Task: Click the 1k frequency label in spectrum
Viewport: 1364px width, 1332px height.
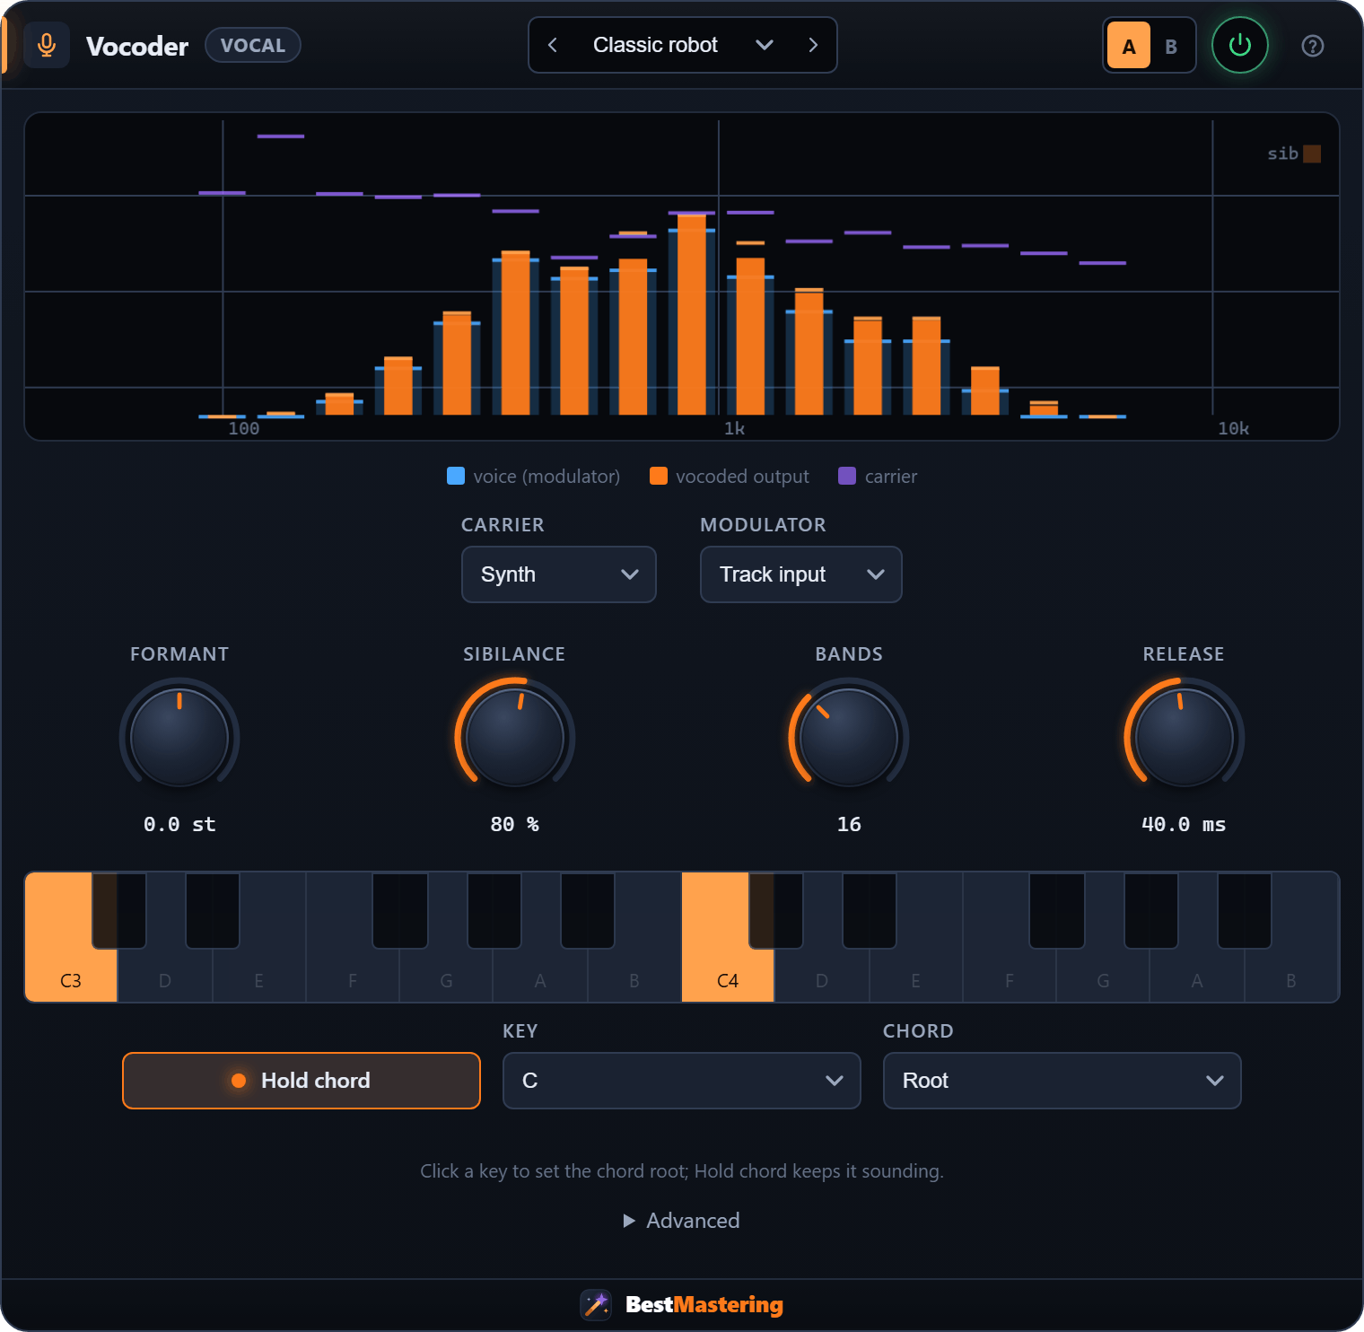Action: click(734, 429)
